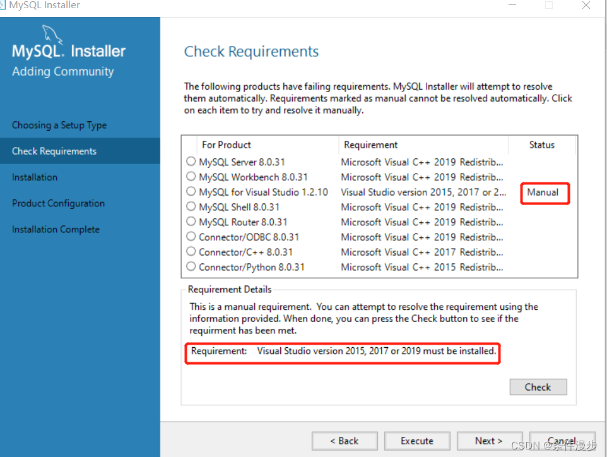
Task: Select the Connector/ODBC 8.0.31 radio button
Action: pyautogui.click(x=191, y=237)
